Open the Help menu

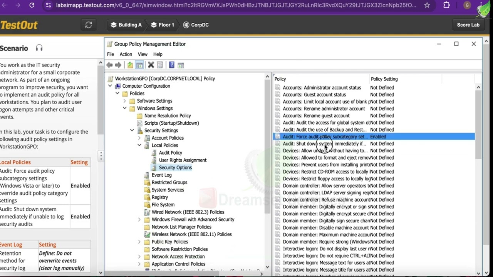click(x=158, y=54)
